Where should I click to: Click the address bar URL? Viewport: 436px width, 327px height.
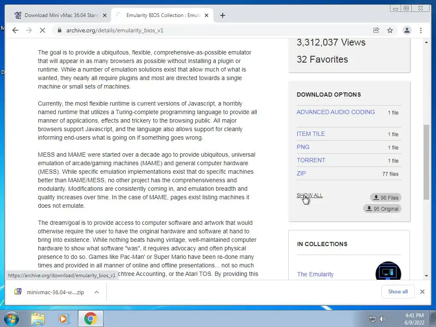tap(115, 30)
